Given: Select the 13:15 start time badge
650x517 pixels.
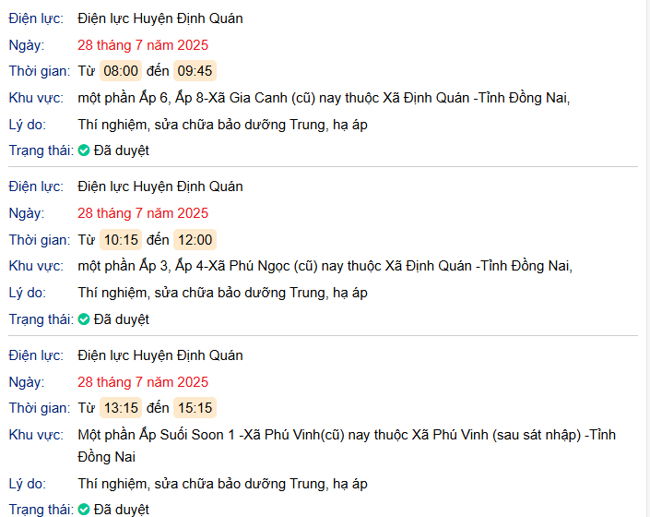Looking at the screenshot, I should click(x=121, y=408).
